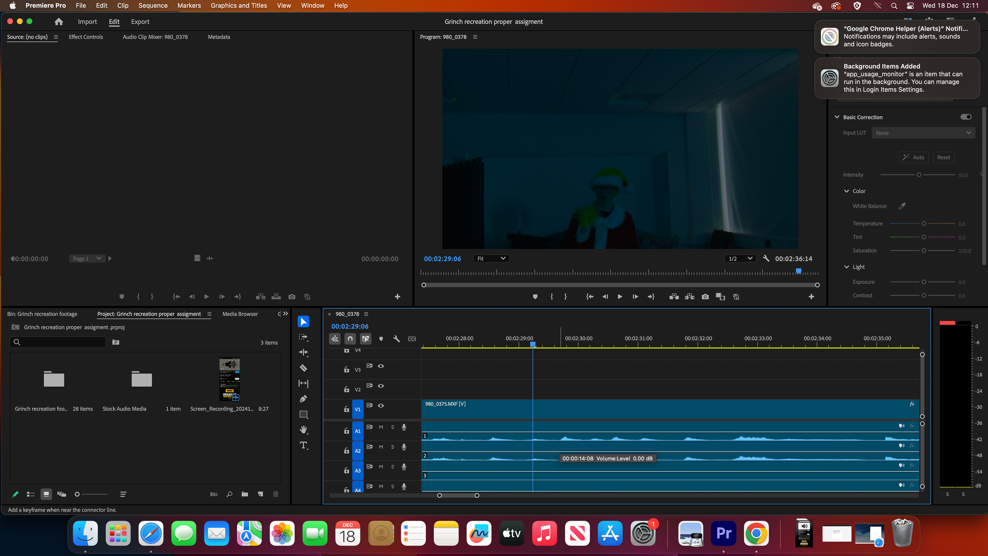Select the Hand tool
This screenshot has height=556, width=988.
303,430
